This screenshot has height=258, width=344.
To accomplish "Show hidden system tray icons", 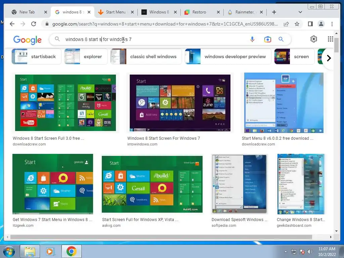I will coord(286,252).
